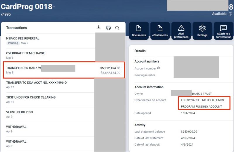Open the TRANSFER PER HANK transaction

click(x=23, y=68)
